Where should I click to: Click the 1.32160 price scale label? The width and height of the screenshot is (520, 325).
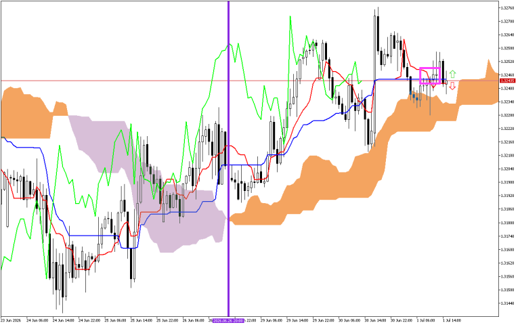point(507,142)
